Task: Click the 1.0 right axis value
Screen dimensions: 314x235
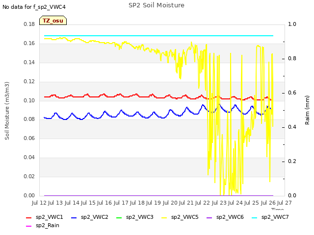Action: (x=292, y=24)
